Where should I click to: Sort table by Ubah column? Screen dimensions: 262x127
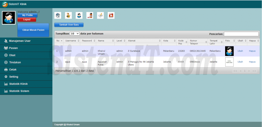242,42
